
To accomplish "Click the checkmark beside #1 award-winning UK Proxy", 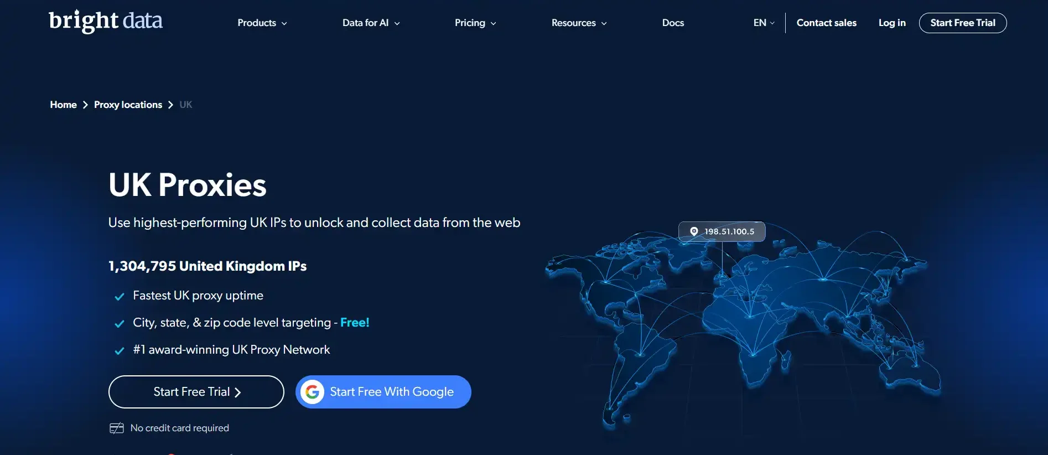I will (119, 351).
